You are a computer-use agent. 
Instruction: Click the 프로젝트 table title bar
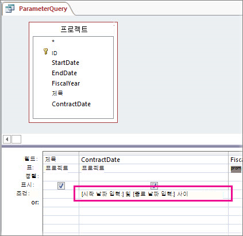pyautogui.click(x=74, y=29)
